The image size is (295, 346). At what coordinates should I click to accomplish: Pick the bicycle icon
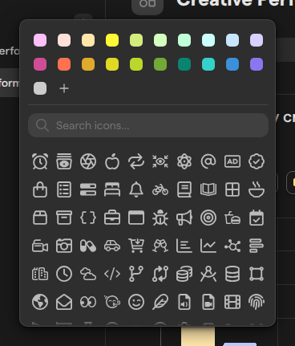pyautogui.click(x=160, y=189)
